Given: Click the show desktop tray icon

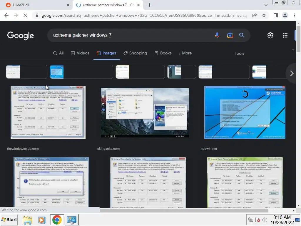Looking at the screenshot, I should (x=298, y=220).
